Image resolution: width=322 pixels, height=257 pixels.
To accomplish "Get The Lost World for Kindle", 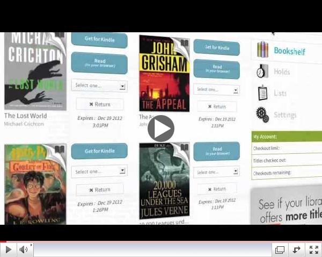I will (x=99, y=39).
